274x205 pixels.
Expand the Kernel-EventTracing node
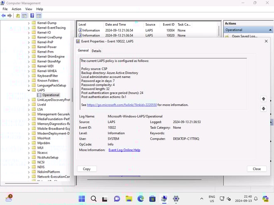point(29,28)
